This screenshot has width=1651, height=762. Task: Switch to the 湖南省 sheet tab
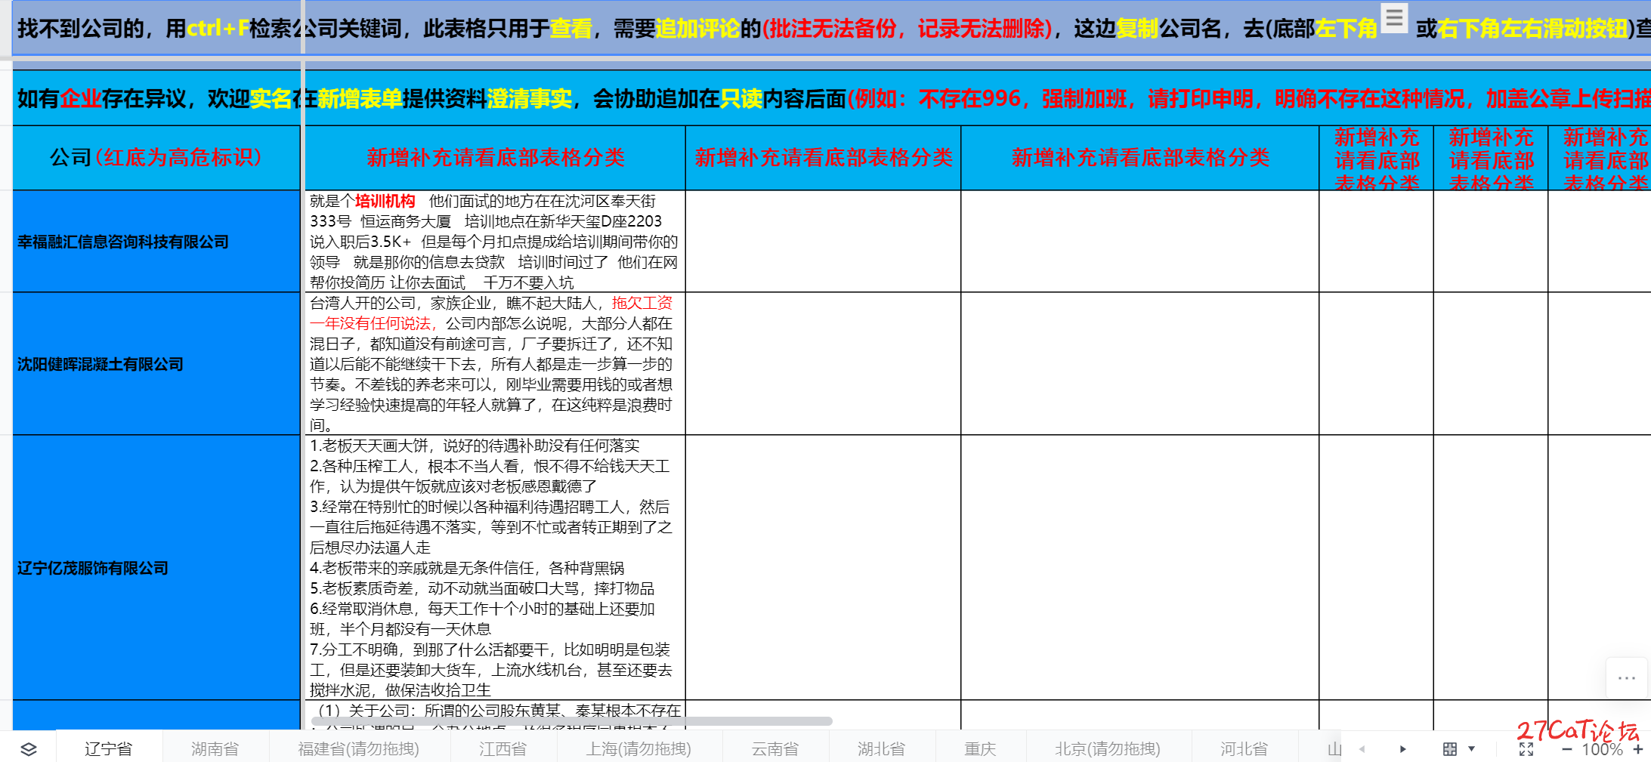[x=215, y=748]
